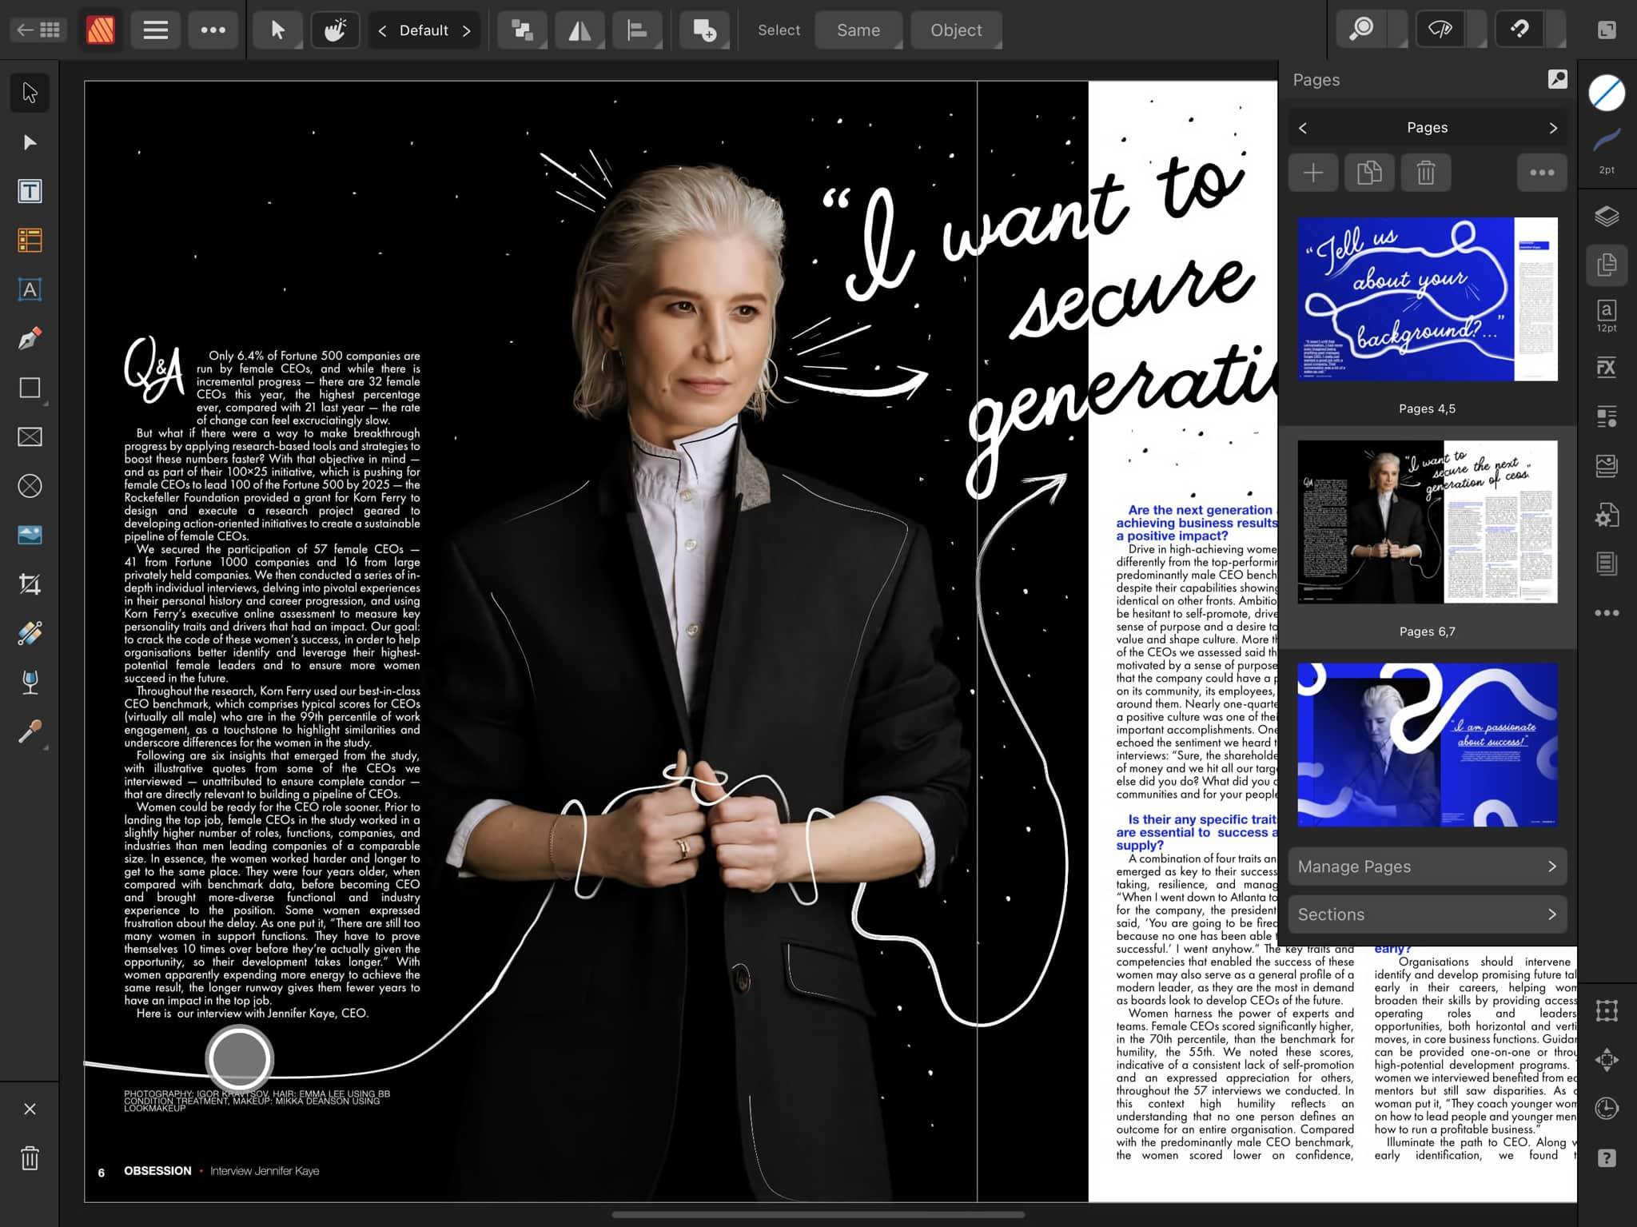This screenshot has height=1227, width=1637.
Task: Switch to the previous Pages panel section
Action: [x=1303, y=128]
